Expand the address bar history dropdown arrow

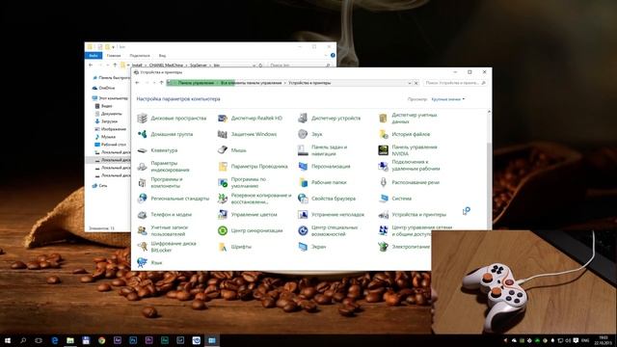point(409,83)
